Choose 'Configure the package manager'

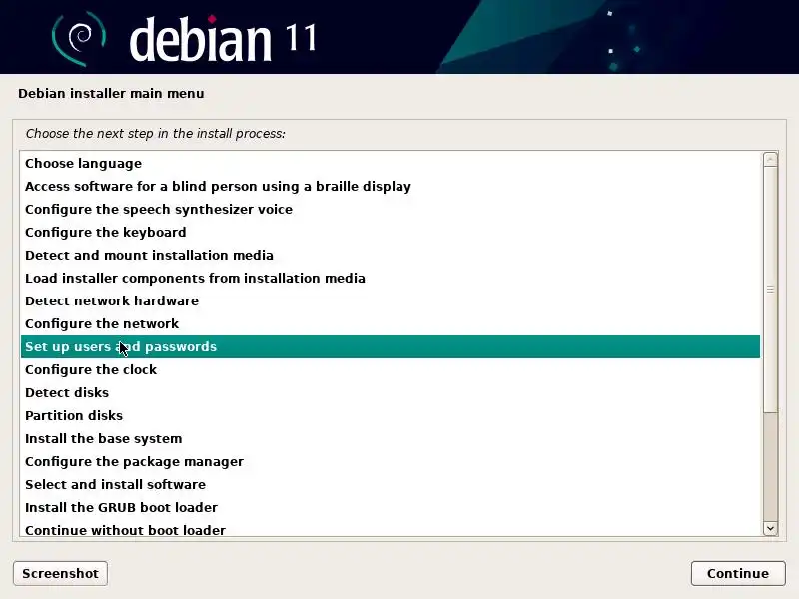[391, 461]
